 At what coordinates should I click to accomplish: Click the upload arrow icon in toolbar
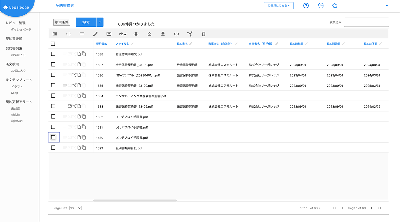point(149,34)
